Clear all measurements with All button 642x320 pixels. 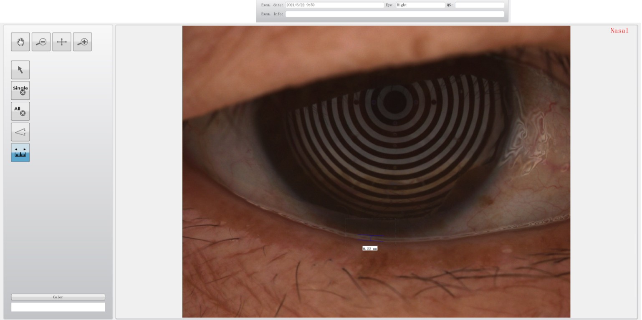(x=20, y=111)
